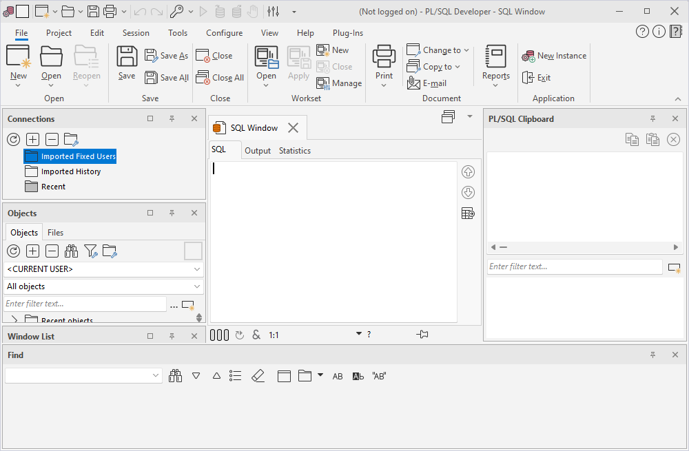This screenshot has height=451, width=689.
Task: Switch to the Files tab in Objects panel
Action: pyautogui.click(x=55, y=233)
